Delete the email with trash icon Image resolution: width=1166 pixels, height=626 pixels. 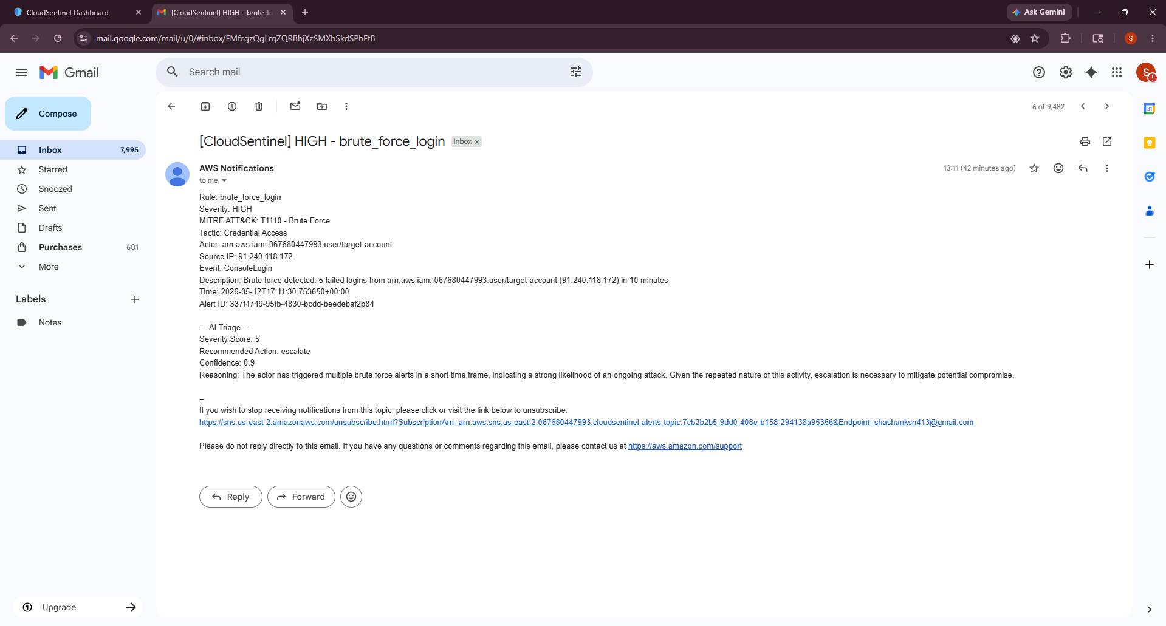tap(259, 106)
